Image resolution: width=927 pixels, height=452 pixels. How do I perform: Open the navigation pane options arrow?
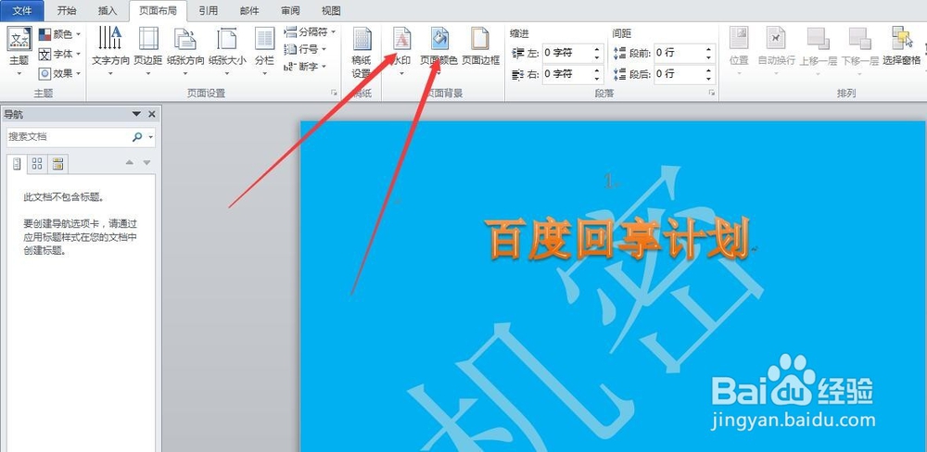click(136, 114)
